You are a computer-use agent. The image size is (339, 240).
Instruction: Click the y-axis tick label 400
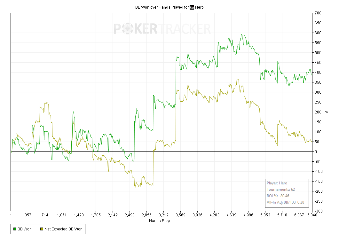pyautogui.click(x=318, y=72)
